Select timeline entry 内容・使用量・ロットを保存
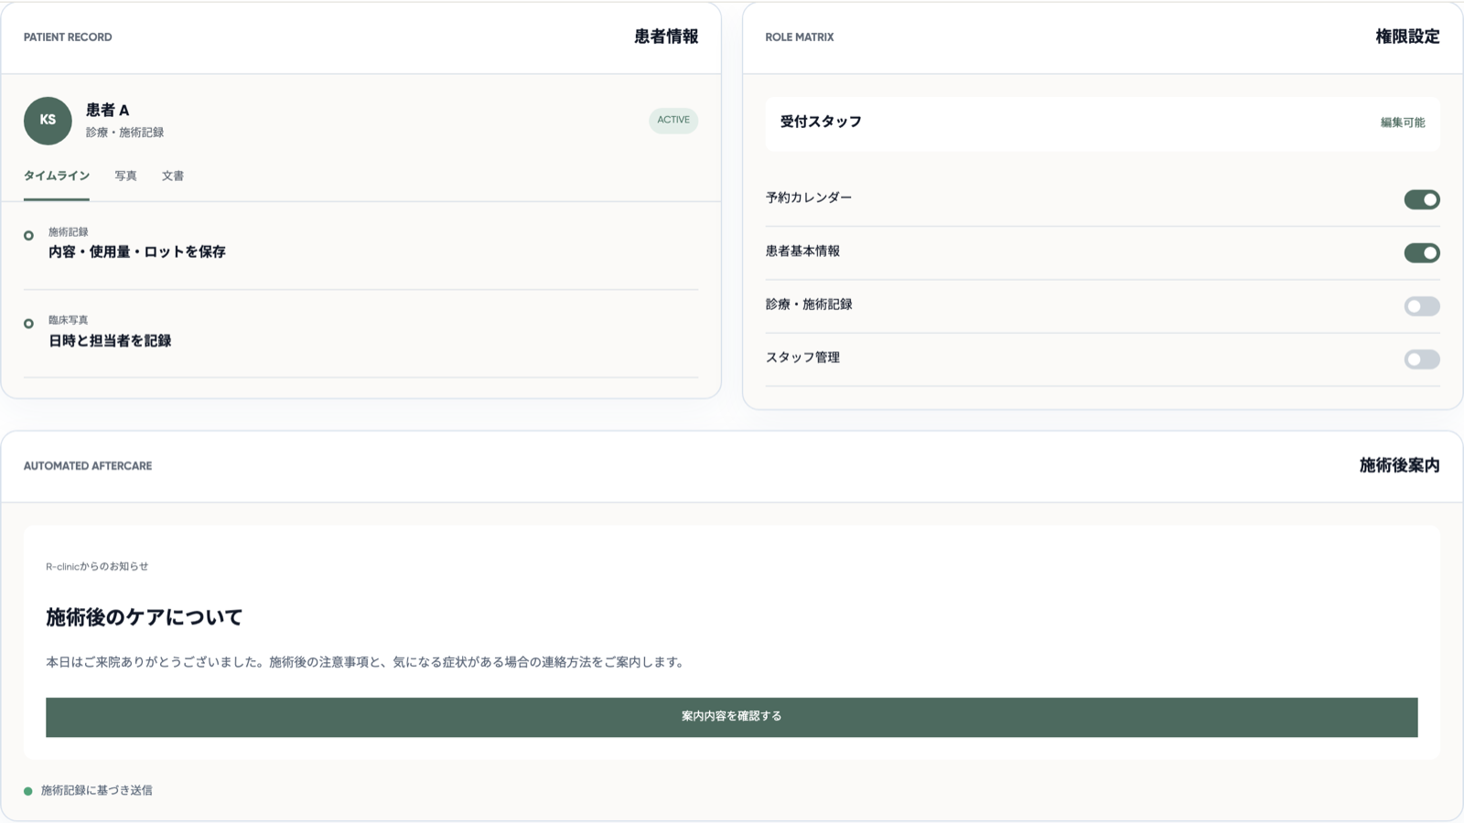This screenshot has height=823, width=1464. point(137,251)
